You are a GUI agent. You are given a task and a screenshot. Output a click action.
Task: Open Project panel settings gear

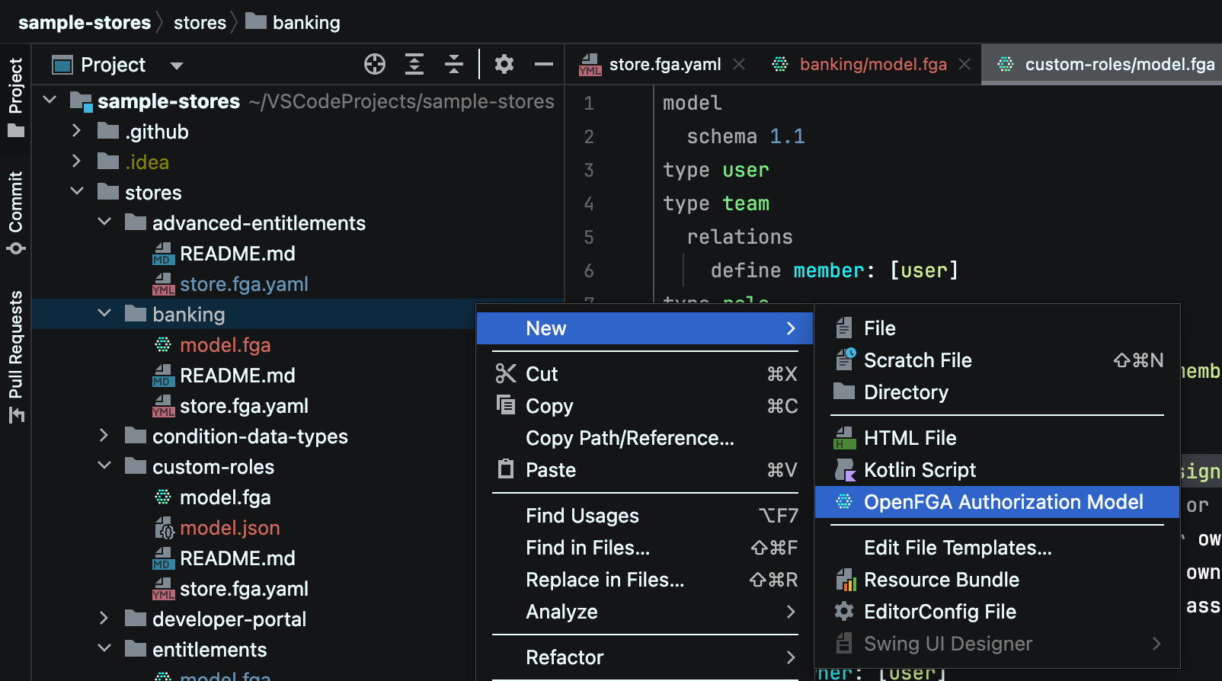[504, 64]
